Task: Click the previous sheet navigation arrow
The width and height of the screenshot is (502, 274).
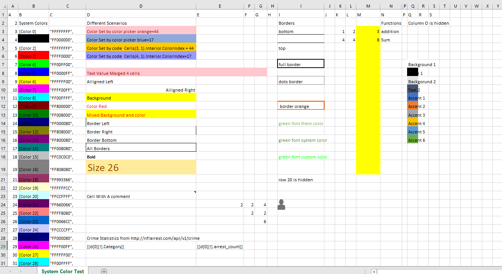Action: [x=10, y=271]
